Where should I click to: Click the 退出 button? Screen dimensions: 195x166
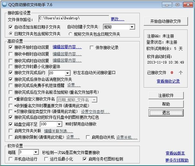[166, 113]
